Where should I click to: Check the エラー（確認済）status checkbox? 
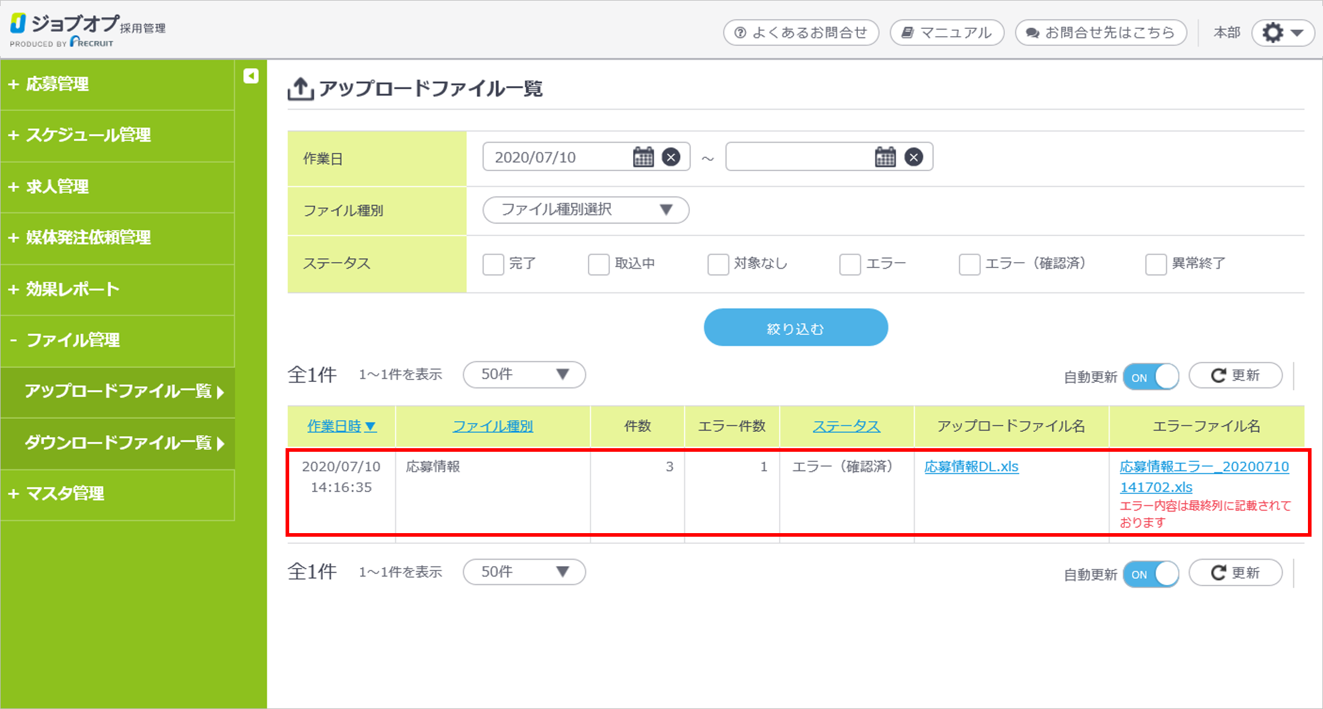coord(969,264)
